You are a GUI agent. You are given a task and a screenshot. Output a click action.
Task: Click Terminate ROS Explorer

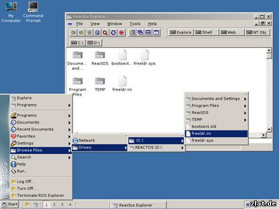click(41, 196)
